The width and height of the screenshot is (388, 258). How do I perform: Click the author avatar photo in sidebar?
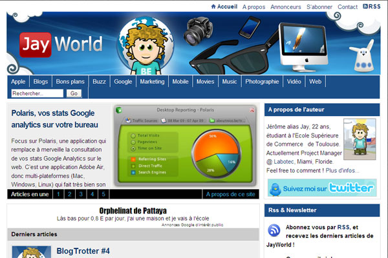(x=360, y=139)
